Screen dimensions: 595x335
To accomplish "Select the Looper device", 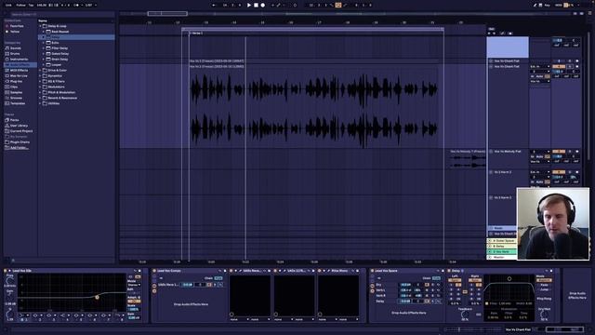I will click(57, 65).
